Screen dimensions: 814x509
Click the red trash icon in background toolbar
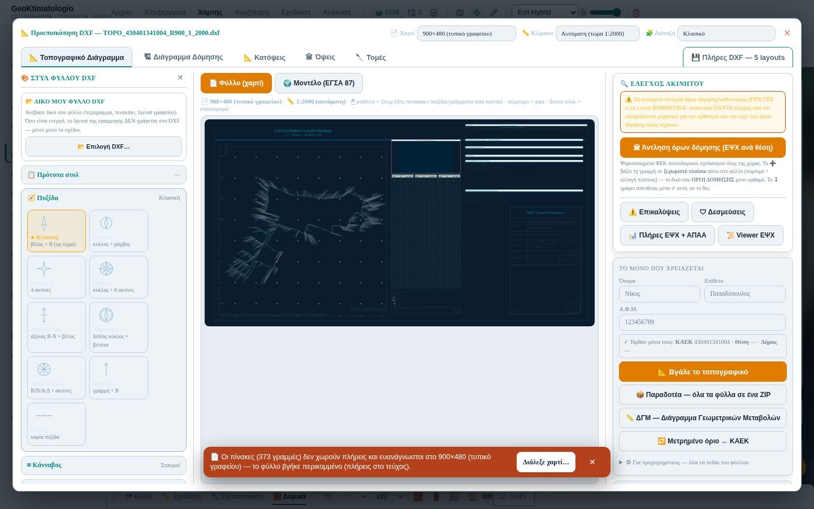pyautogui.click(x=636, y=12)
